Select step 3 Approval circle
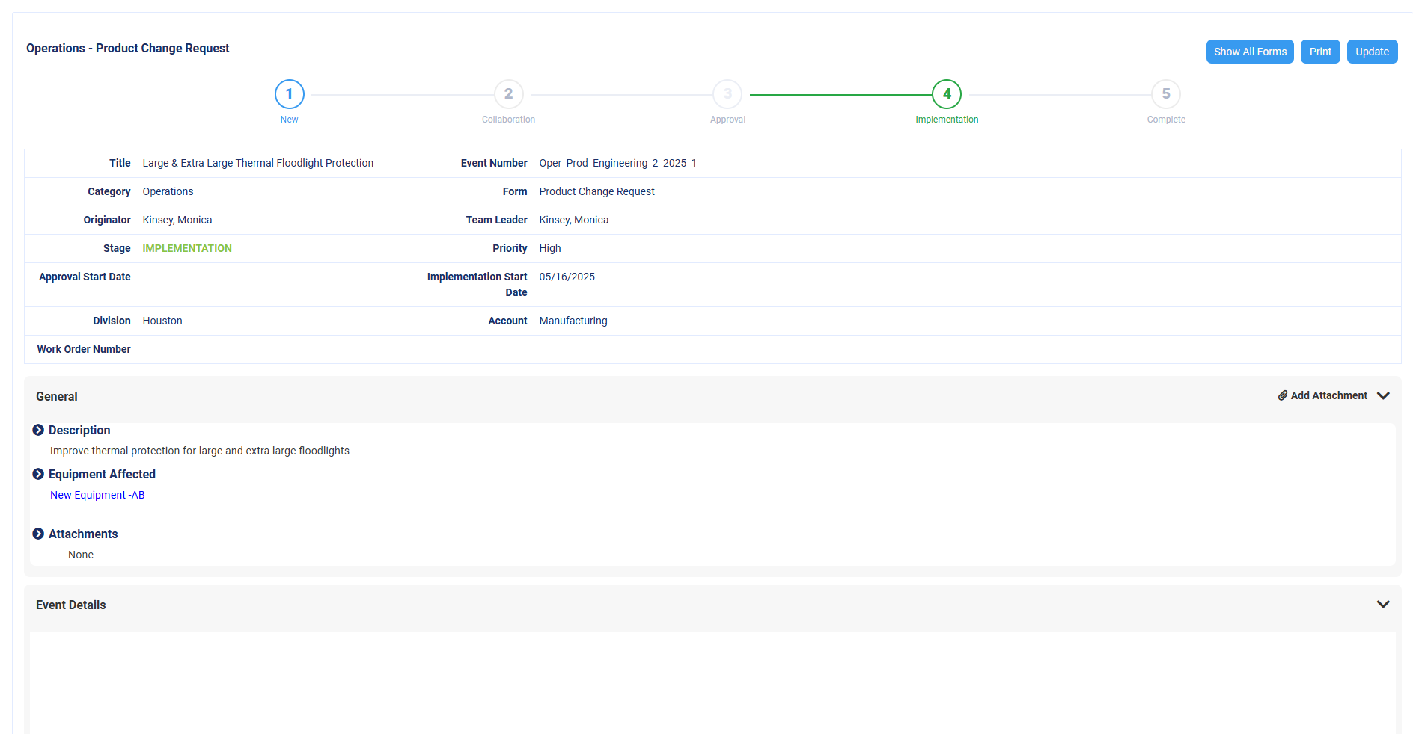Screen dimensions: 1413x734 [x=727, y=94]
